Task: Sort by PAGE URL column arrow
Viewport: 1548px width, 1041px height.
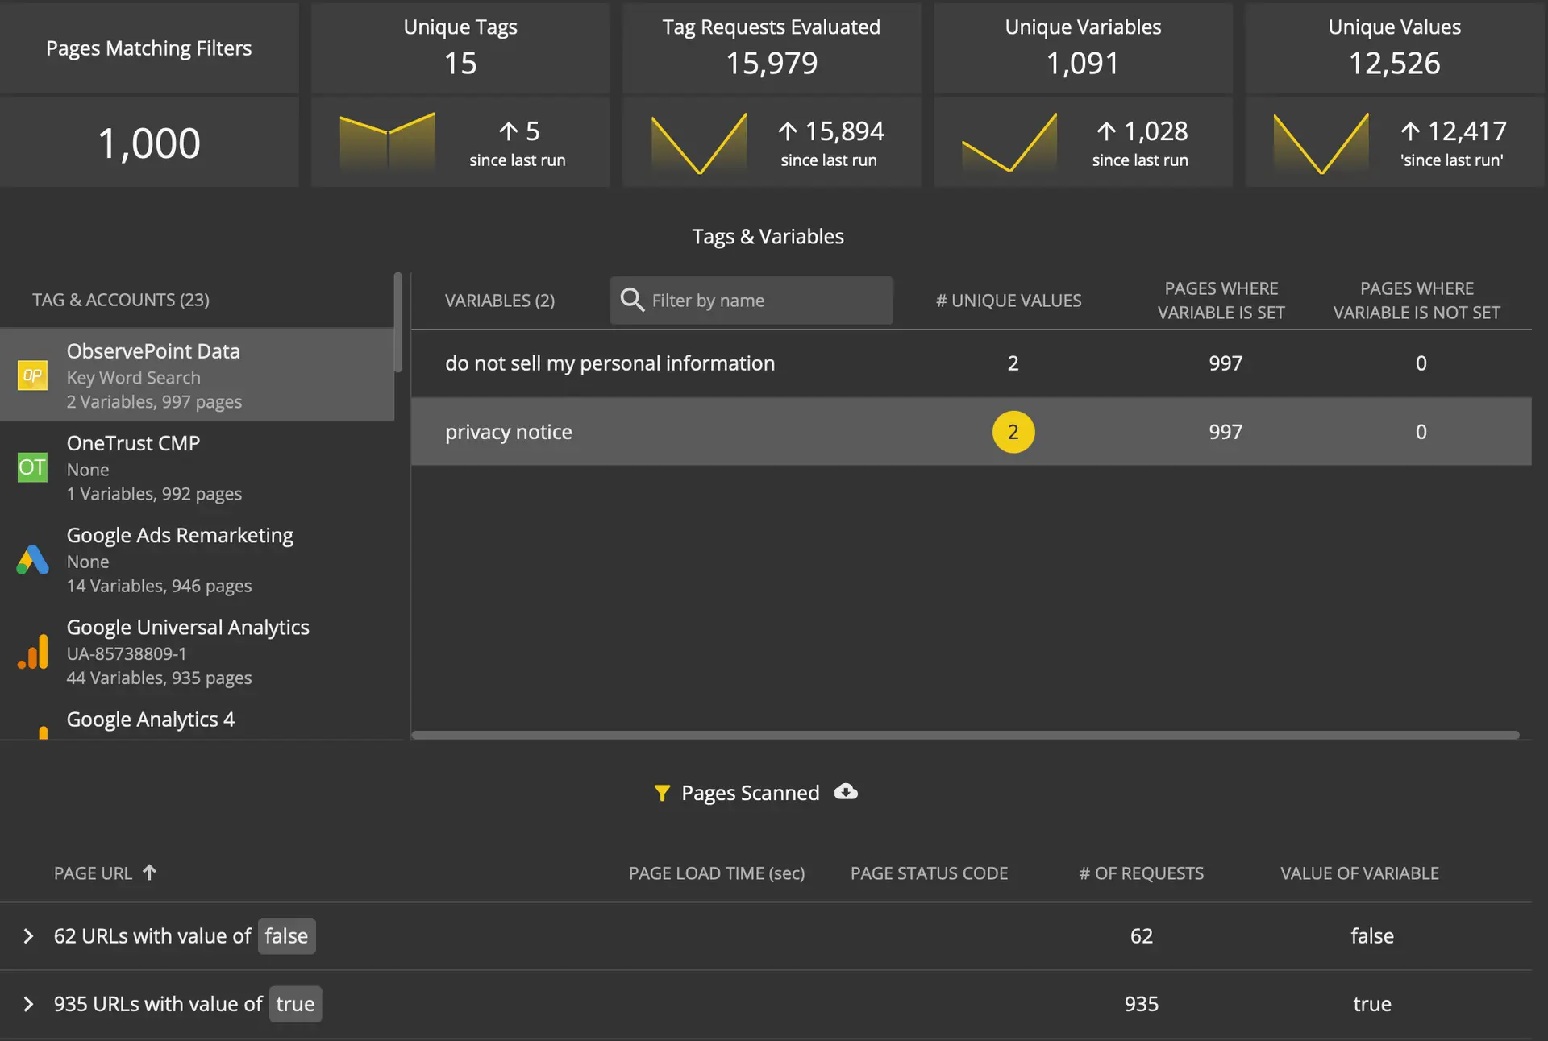Action: 150,872
